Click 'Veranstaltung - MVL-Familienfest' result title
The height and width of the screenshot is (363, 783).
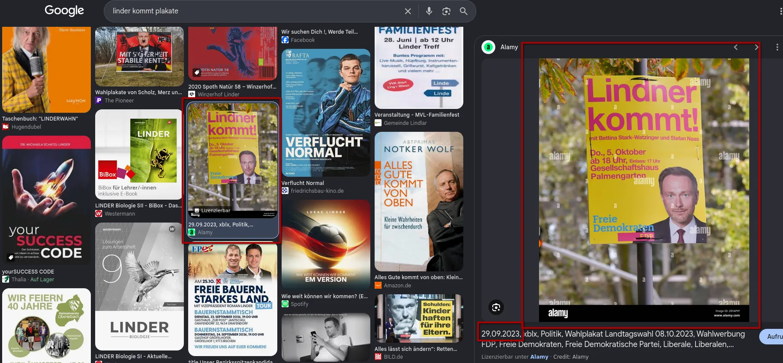[x=417, y=115]
